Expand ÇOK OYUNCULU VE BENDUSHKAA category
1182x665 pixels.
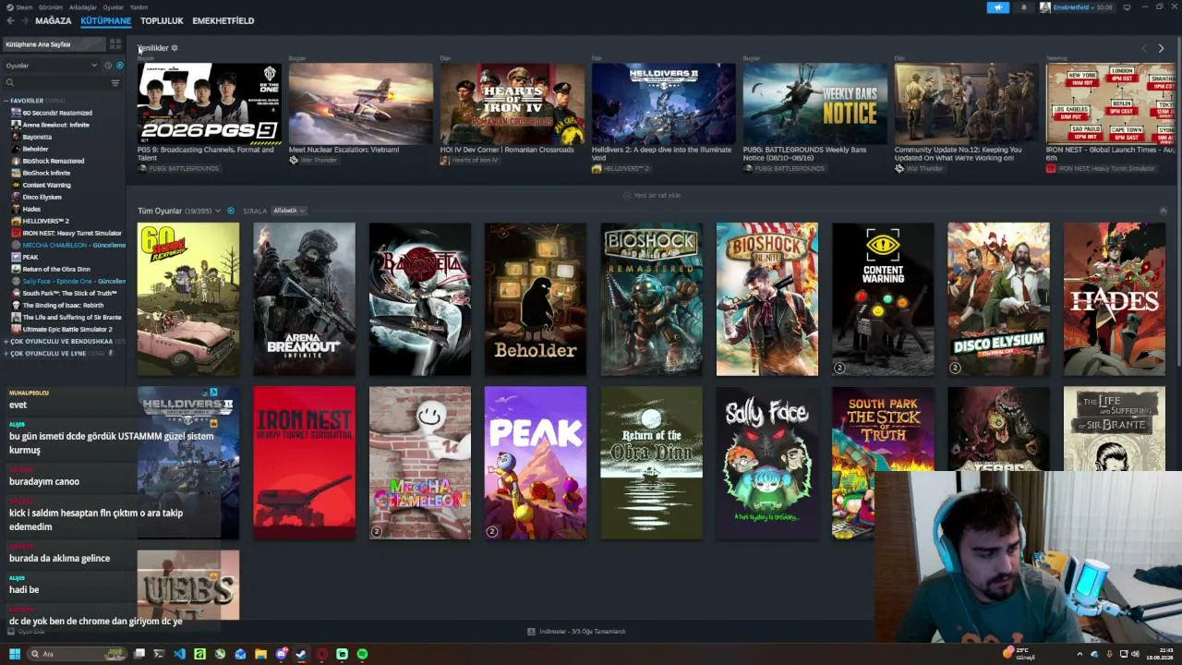click(6, 341)
